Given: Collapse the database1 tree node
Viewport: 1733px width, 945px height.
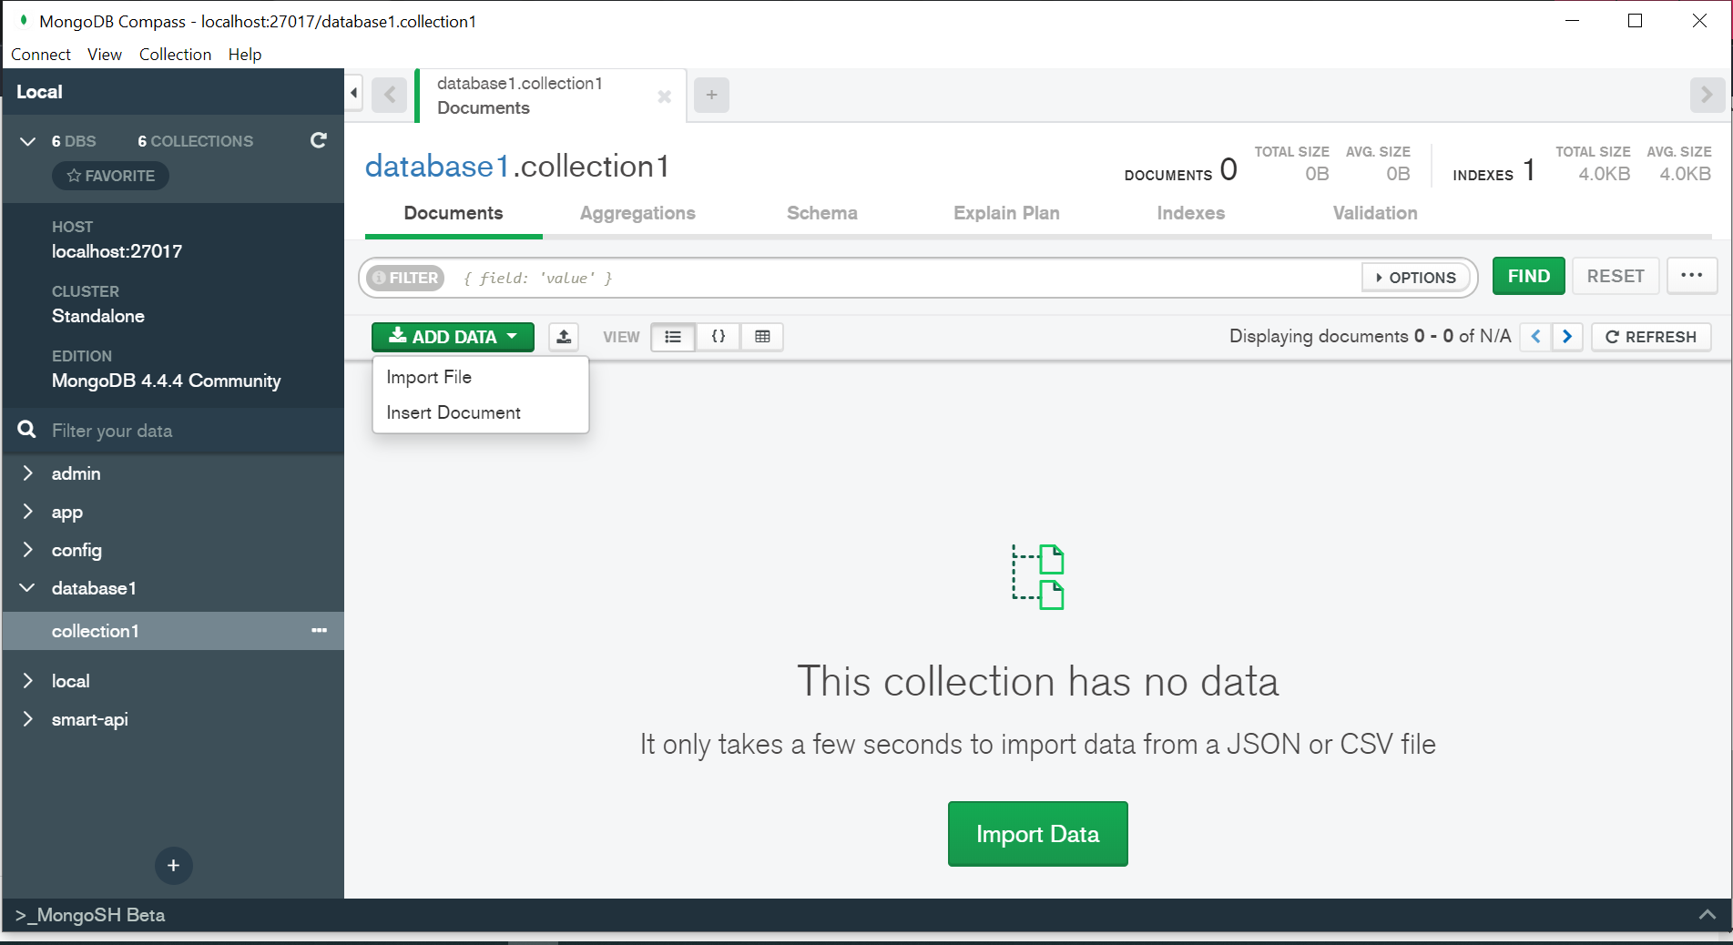Looking at the screenshot, I should [x=28, y=588].
